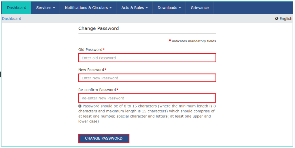Screen dimensions: 295x148
Task: Click the globe language icon
Action: click(x=277, y=19)
